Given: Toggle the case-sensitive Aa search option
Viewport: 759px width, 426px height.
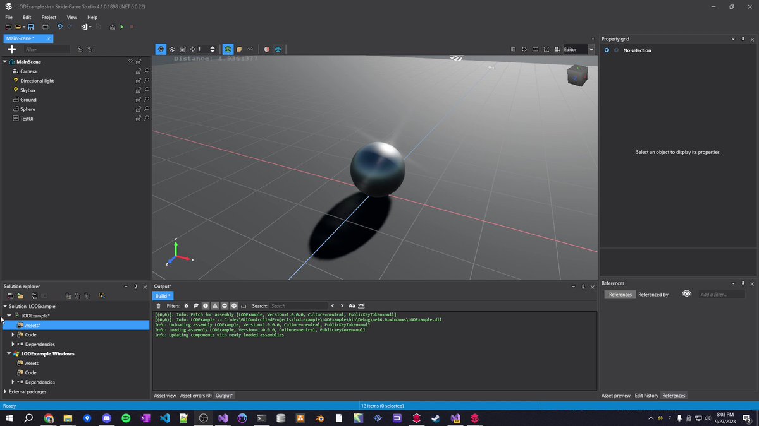Looking at the screenshot, I should (352, 305).
